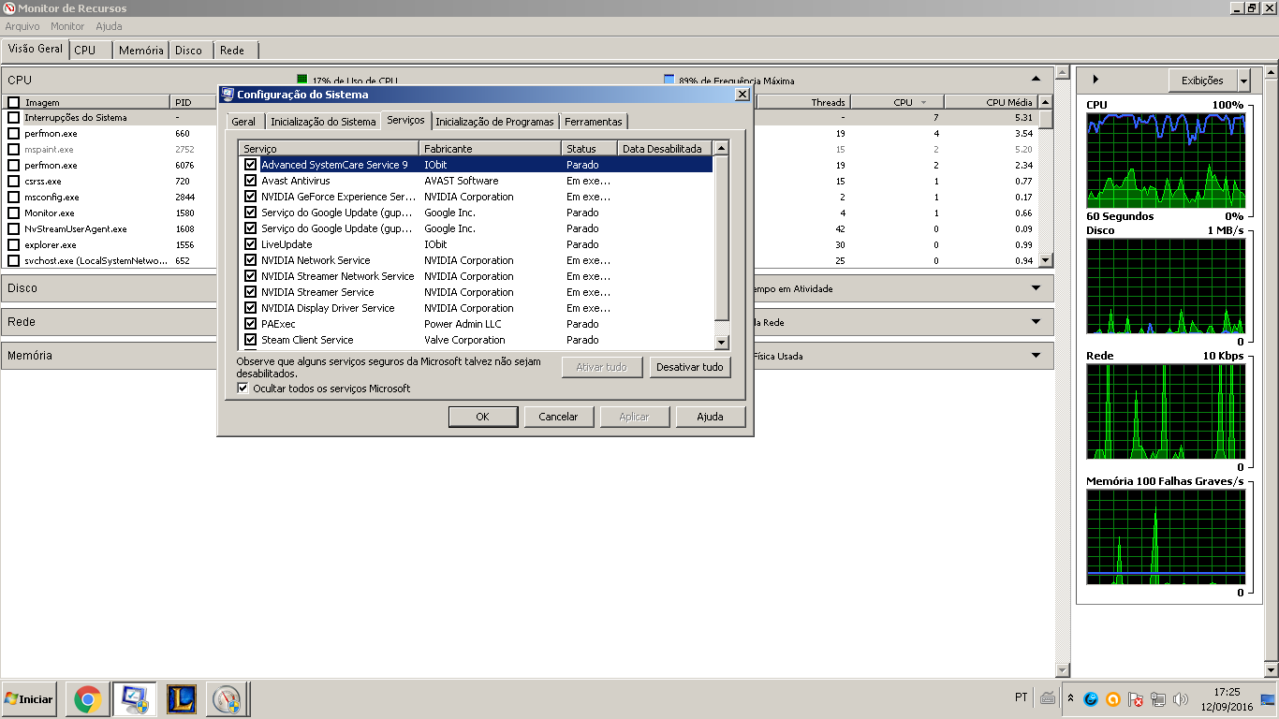The width and height of the screenshot is (1279, 719).
Task: Click the Ajuda button in the dialog
Action: pos(711,417)
